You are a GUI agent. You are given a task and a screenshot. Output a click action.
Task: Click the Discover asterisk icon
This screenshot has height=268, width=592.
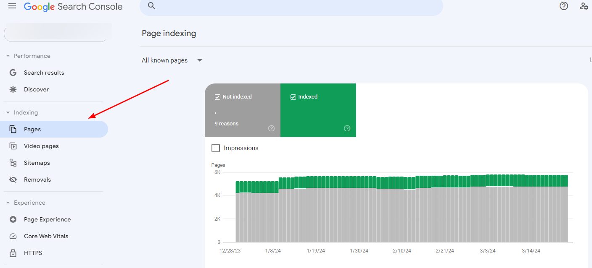pyautogui.click(x=13, y=89)
